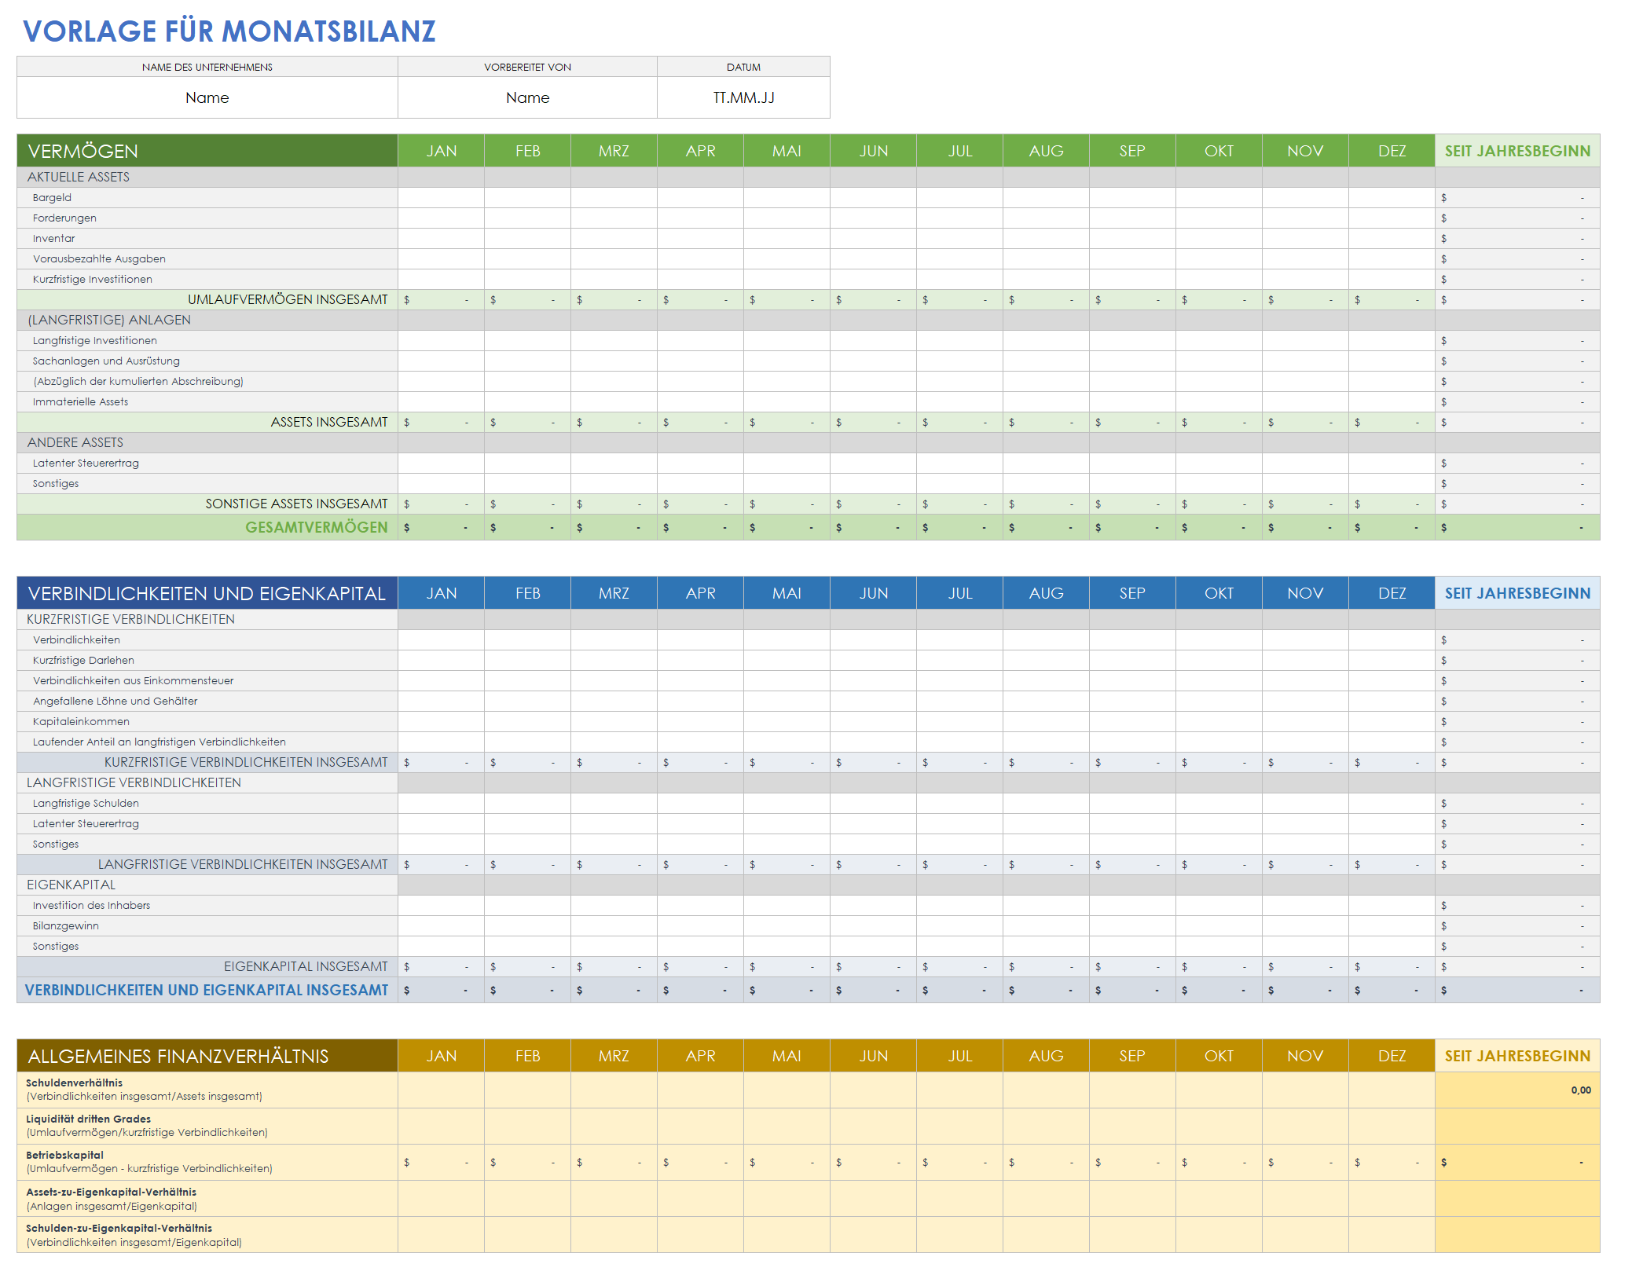
Task: Click the 'VORBEREITET VON' Name cell
Action: (x=527, y=97)
